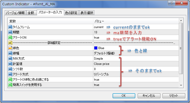Open the バージョン情報 tab

[15, 13]
